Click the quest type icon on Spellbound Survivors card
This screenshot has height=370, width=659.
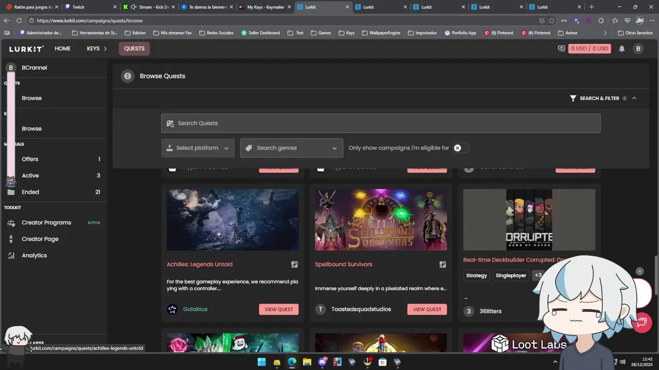pos(443,265)
